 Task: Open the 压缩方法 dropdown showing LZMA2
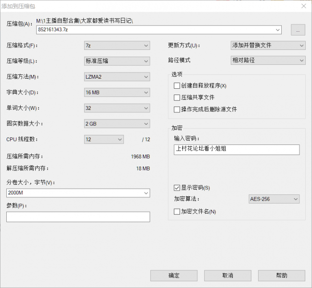[x=117, y=77]
